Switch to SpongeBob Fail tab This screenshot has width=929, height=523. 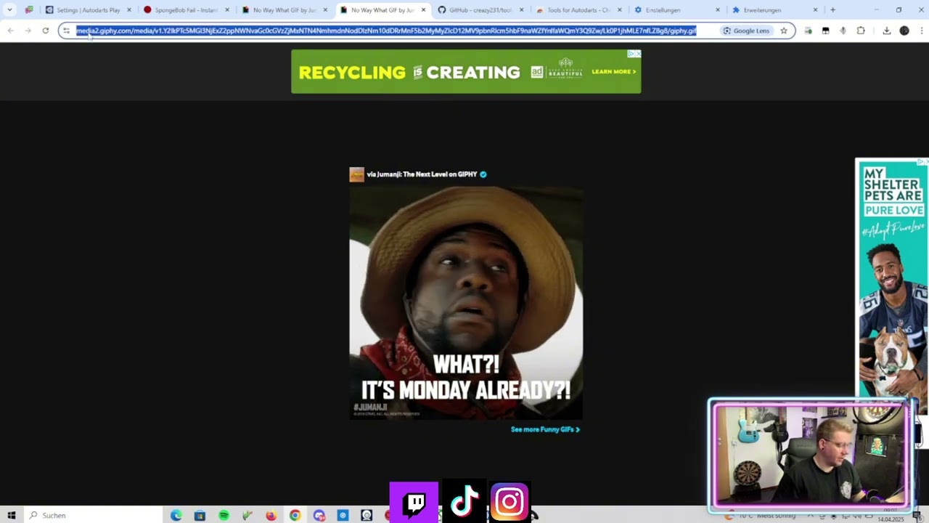point(186,10)
